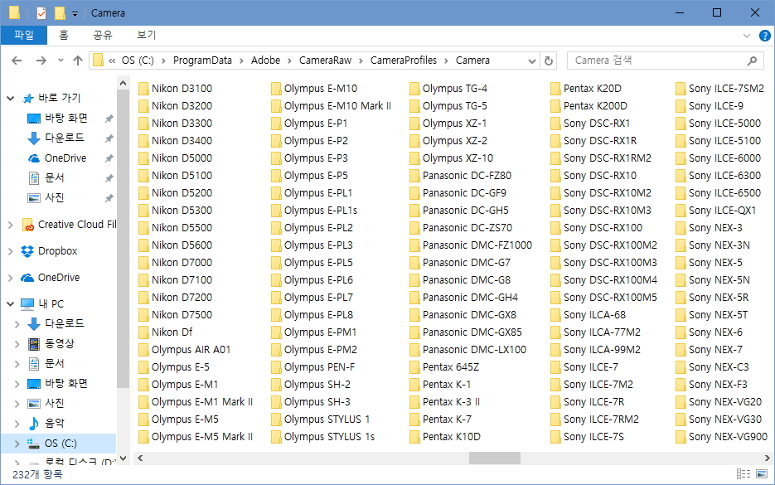
Task: Open recent locations dropdown arrow
Action: tap(61, 61)
